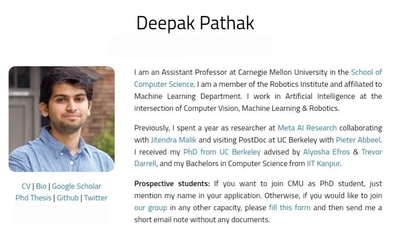This screenshot has height=235, width=397.
Task: Click the PhD from UC Berkeley link
Action: click(222, 152)
